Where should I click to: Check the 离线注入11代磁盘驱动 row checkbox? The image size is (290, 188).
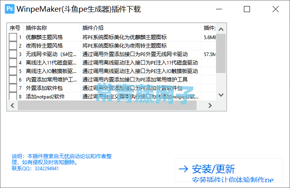click(13, 63)
